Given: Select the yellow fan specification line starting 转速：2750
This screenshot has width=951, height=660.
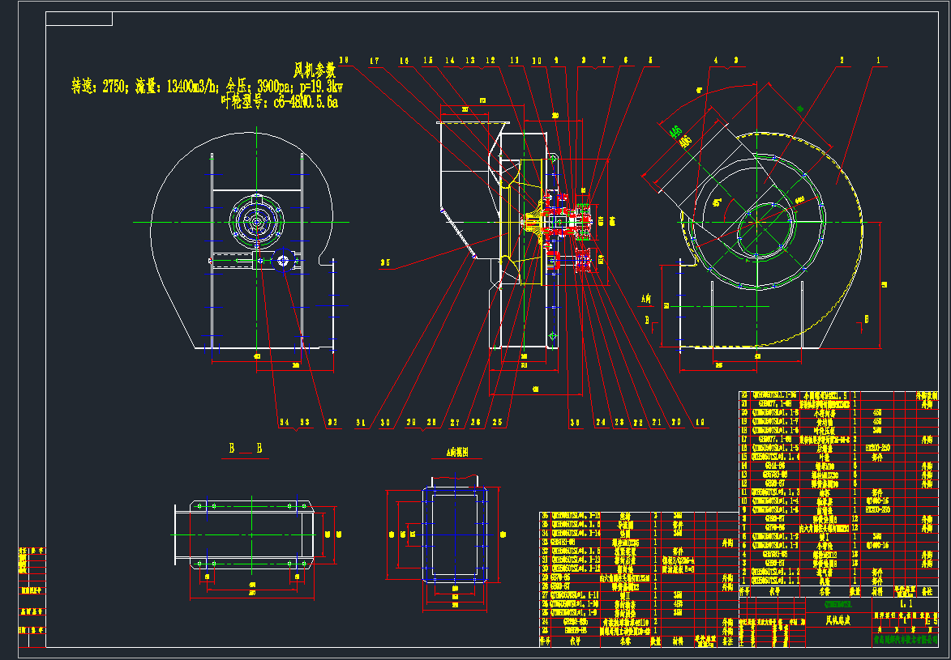Looking at the screenshot, I should pyautogui.click(x=208, y=87).
